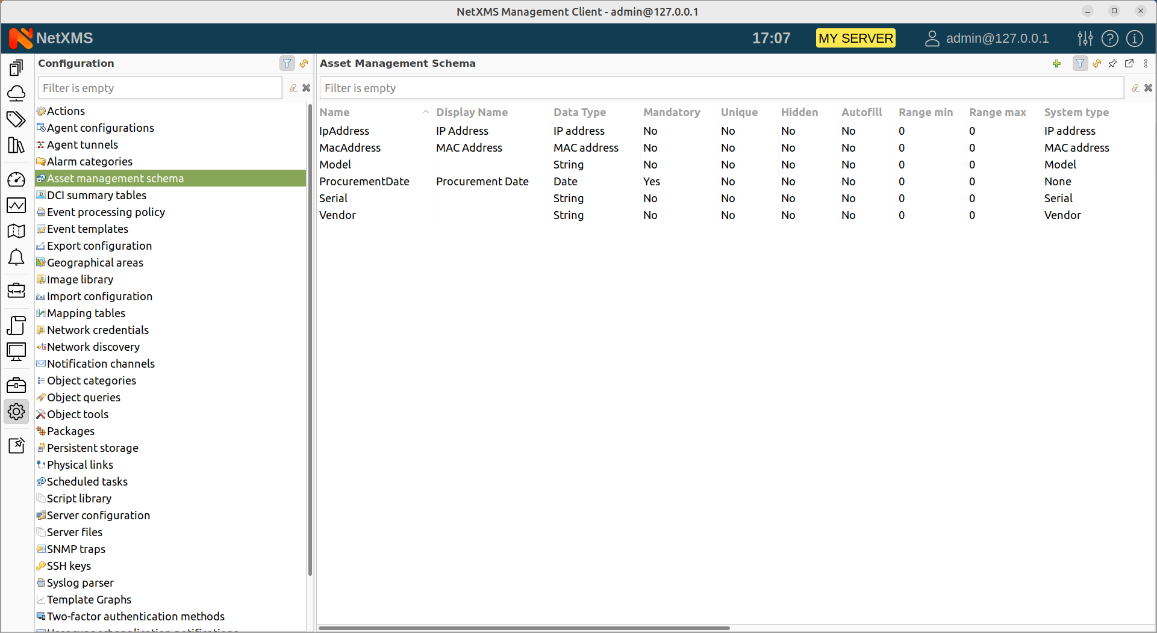Select the ProcurementDate row in the schema

tap(364, 181)
